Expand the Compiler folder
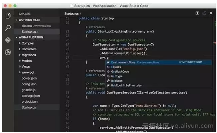The height and width of the screenshot is (133, 217). pos(28,43)
